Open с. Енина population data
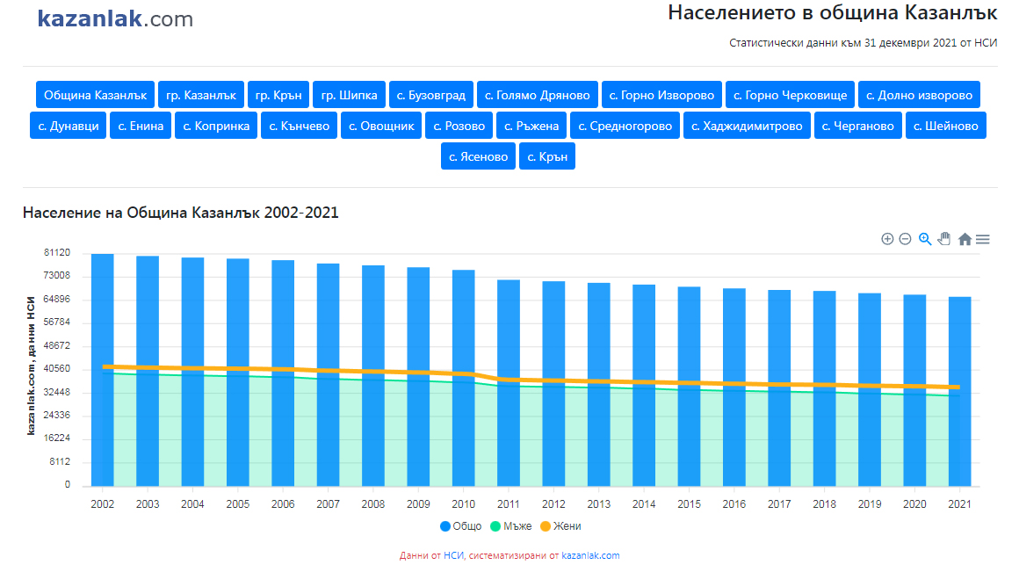 (x=141, y=126)
